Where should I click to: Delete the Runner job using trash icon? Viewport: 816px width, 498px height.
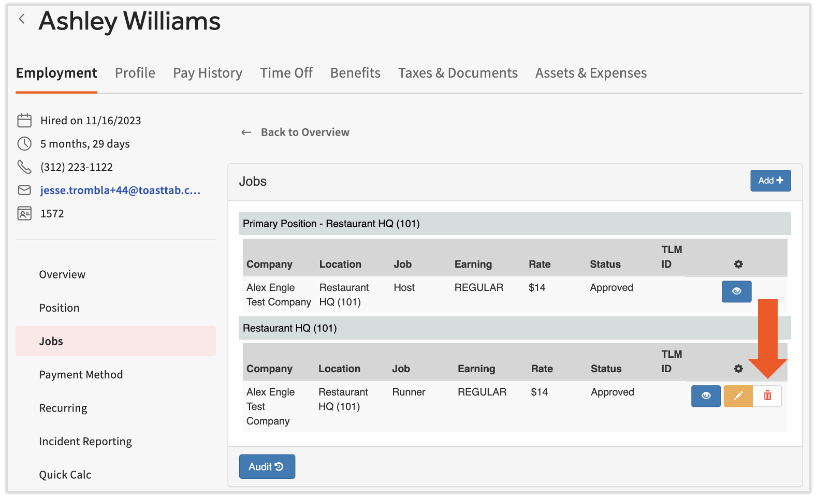pyautogui.click(x=767, y=396)
